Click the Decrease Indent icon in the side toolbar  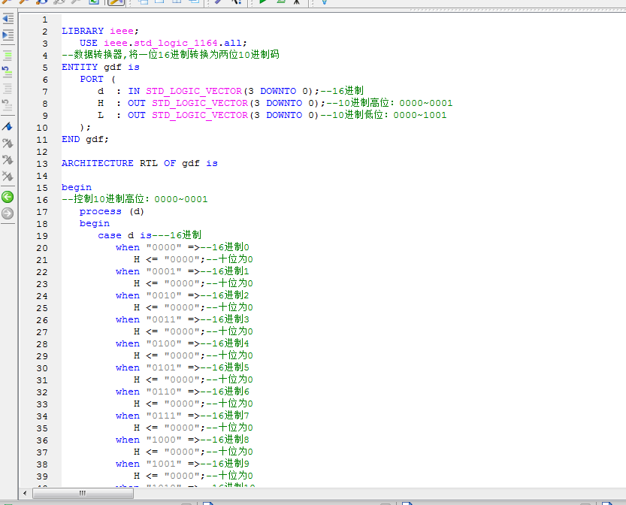[x=8, y=19]
